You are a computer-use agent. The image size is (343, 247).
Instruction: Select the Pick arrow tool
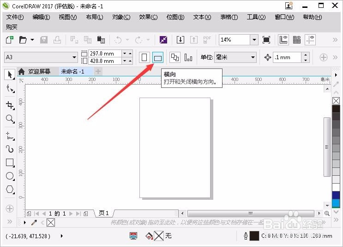[10, 74]
